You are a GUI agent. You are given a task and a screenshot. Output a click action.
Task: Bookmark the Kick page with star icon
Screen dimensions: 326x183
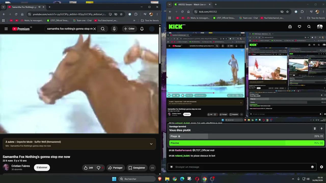(288, 12)
